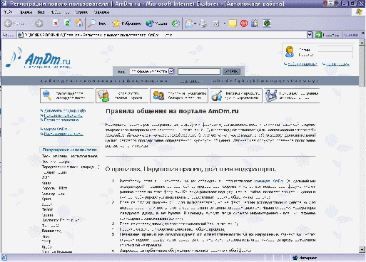Image resolution: width=366 pixels, height=262 pixels.
Task: Open the Справка menu
Action: pos(101,12)
